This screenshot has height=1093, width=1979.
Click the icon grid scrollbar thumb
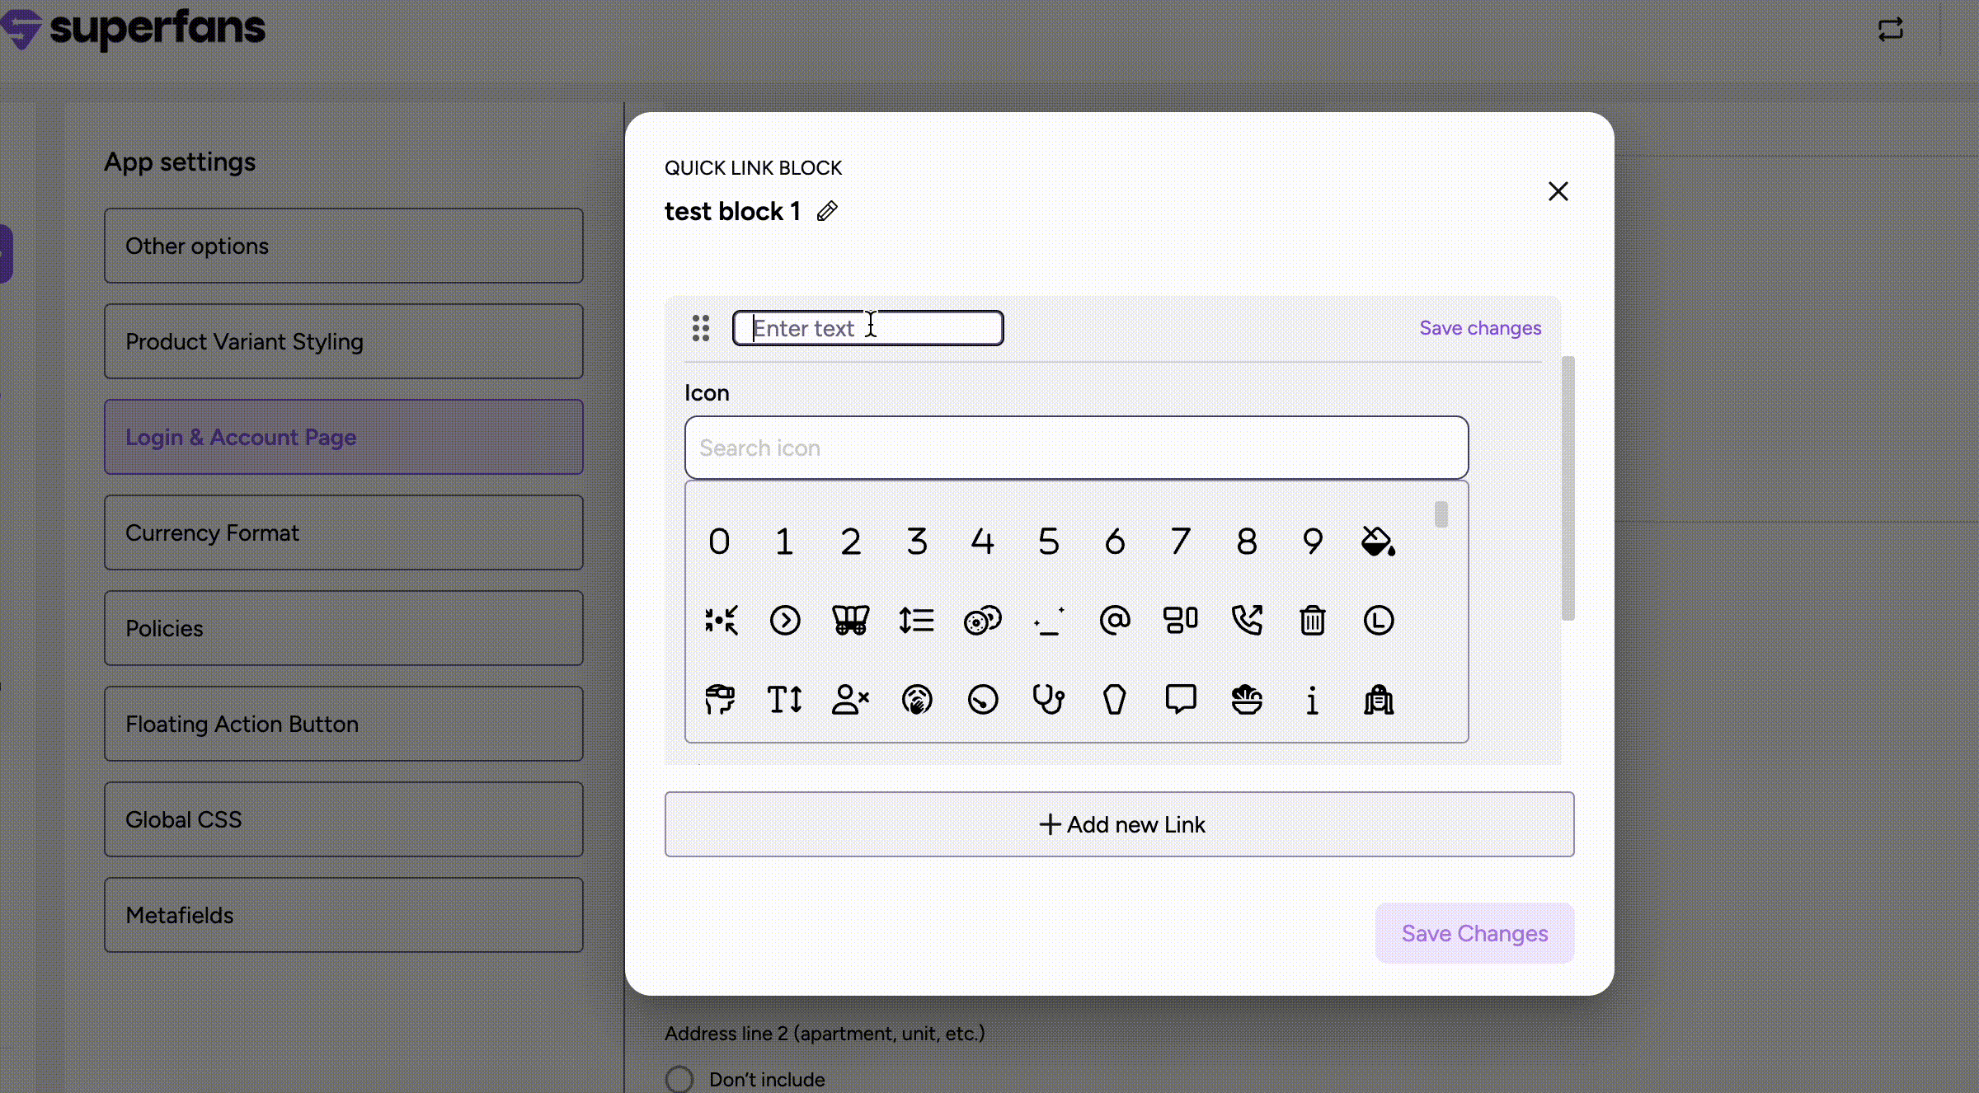(1441, 514)
